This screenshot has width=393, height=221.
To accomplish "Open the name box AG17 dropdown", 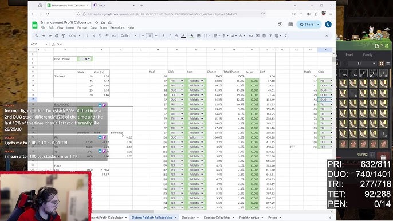I will pos(46,44).
